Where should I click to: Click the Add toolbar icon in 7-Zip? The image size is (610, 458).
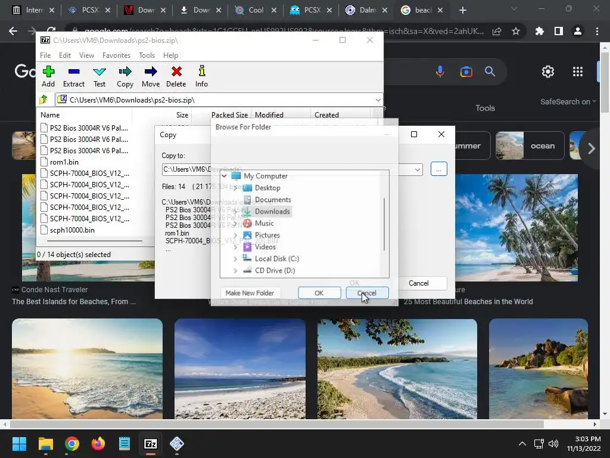coord(48,72)
